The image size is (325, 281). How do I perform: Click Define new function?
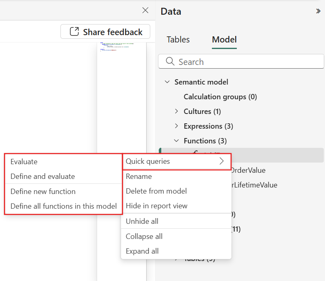43,192
